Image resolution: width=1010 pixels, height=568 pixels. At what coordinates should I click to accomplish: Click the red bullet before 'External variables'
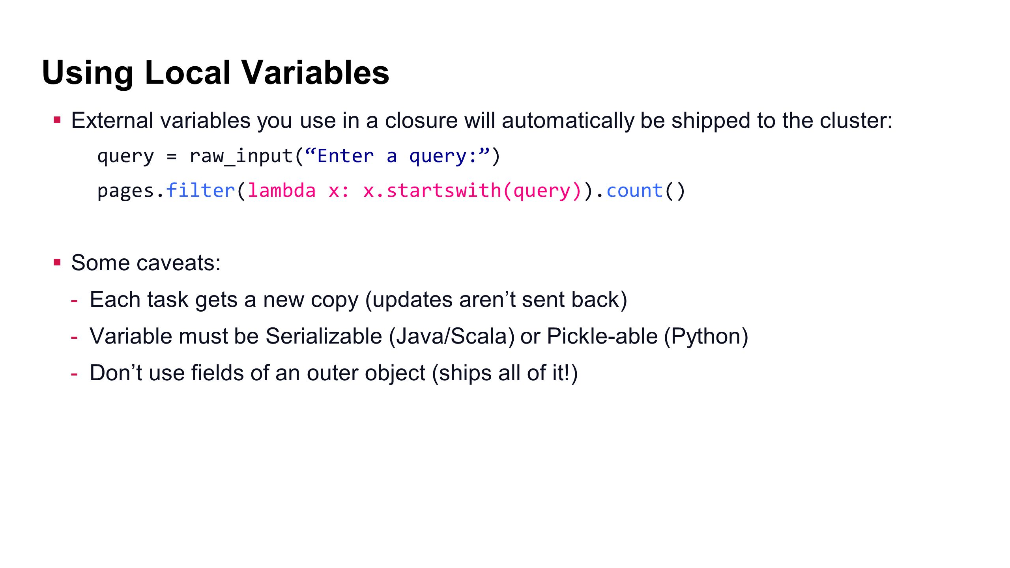click(x=57, y=120)
